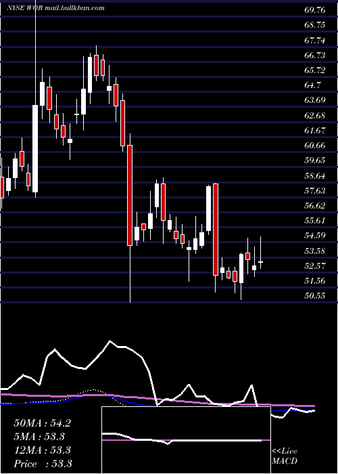Click the <<Live MACD label
338x474 pixels.
click(x=285, y=456)
